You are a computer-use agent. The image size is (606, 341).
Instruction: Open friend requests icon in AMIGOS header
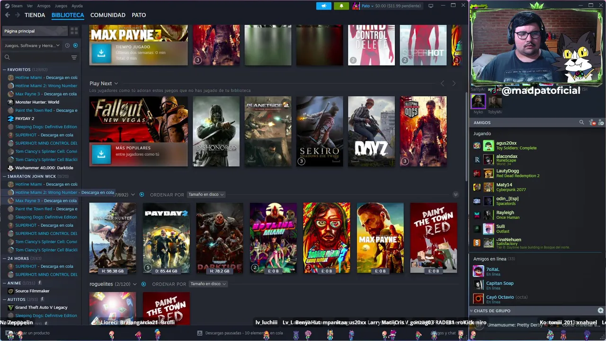click(592, 123)
